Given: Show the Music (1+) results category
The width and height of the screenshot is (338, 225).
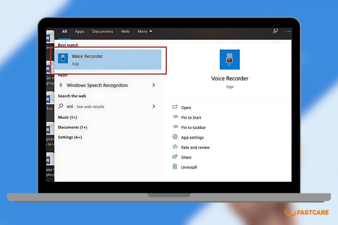Looking at the screenshot, I should 68,118.
